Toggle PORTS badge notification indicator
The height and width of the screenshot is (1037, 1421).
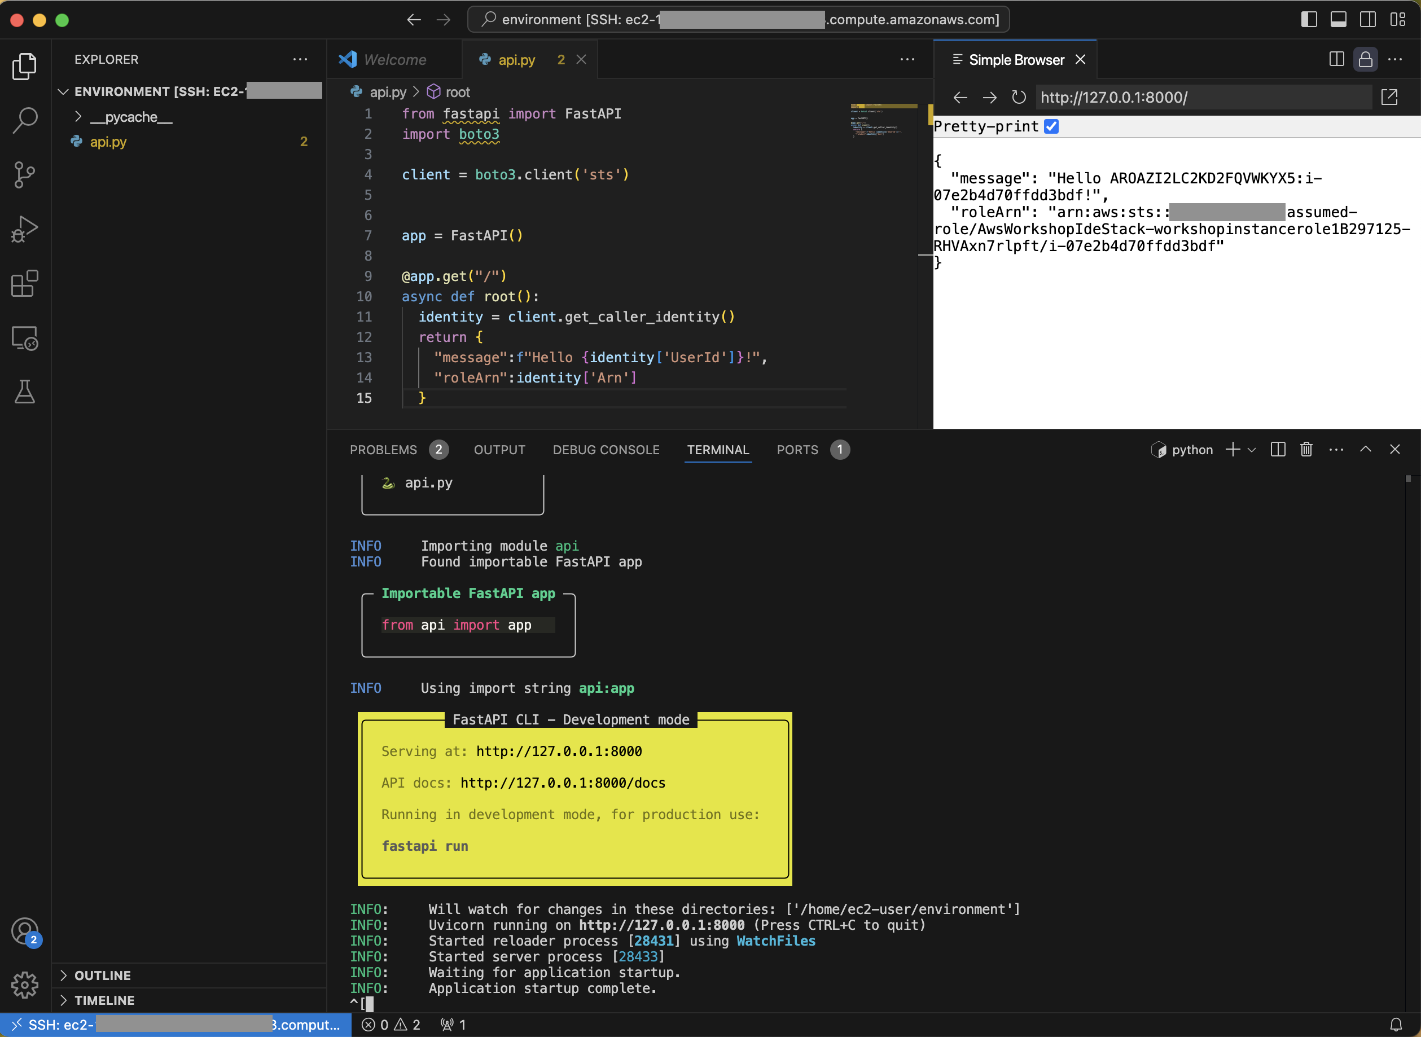point(840,449)
